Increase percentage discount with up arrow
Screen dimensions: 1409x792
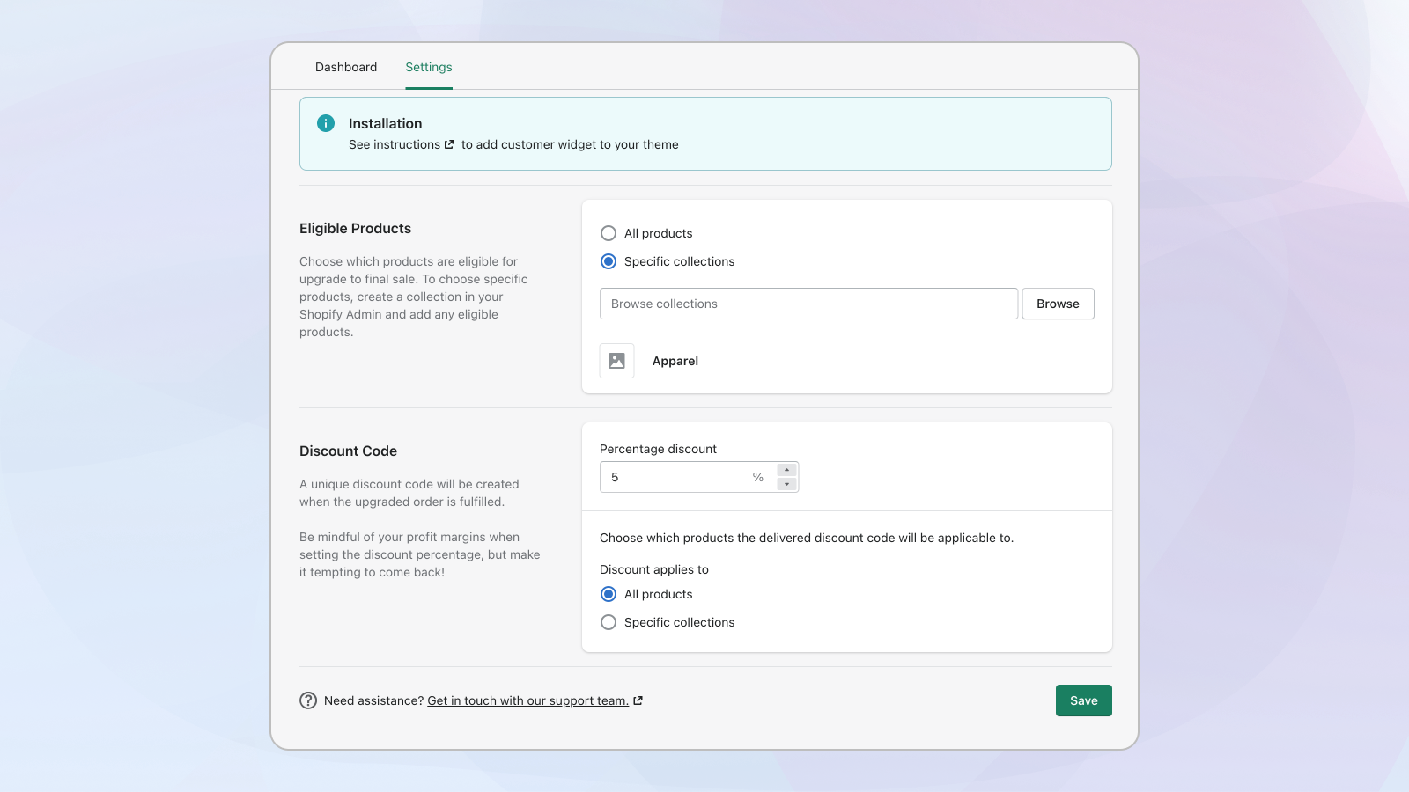[x=787, y=470]
